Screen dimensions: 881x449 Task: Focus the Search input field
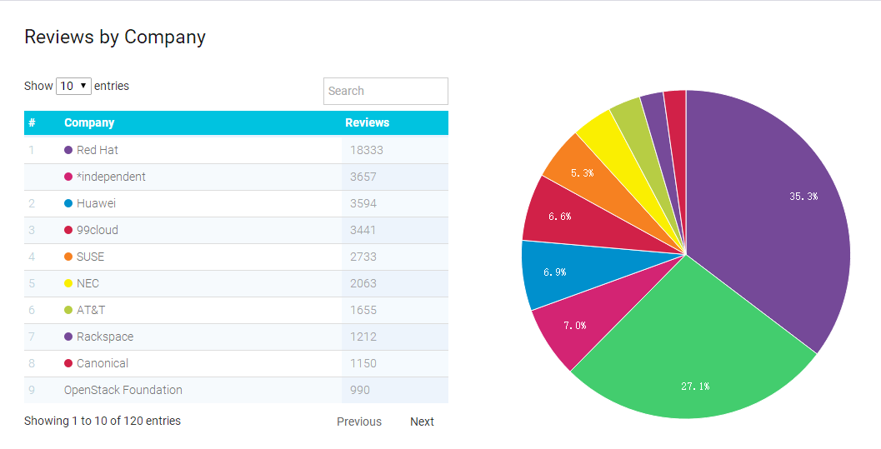[385, 91]
